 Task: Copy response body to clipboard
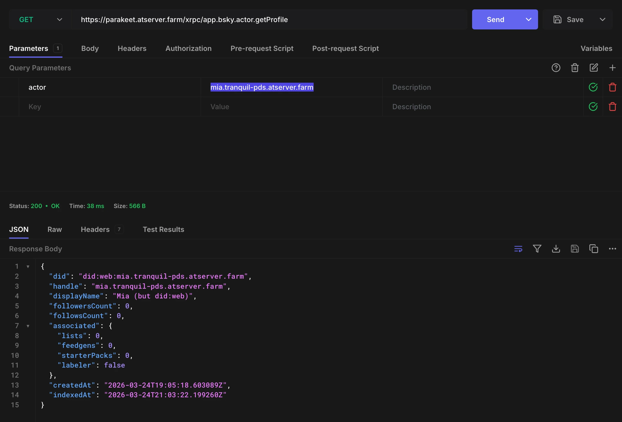[x=593, y=249]
